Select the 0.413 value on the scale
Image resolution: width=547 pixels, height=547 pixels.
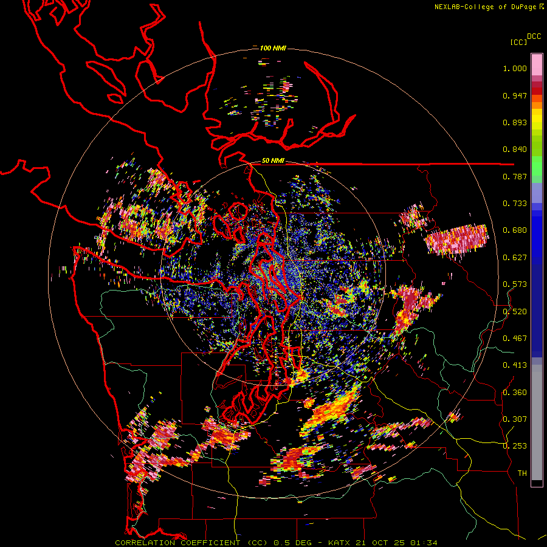pos(515,365)
